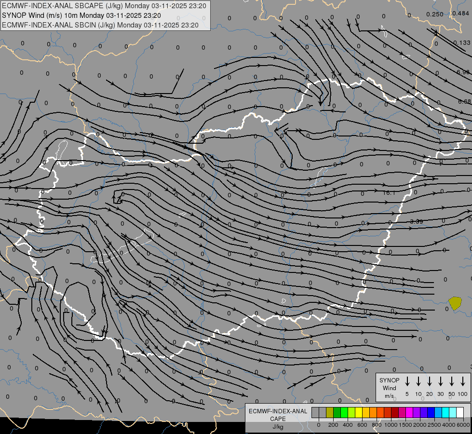Click the 2500 tick on the CAPE scale
The height and width of the screenshot is (434, 472).
click(434, 425)
